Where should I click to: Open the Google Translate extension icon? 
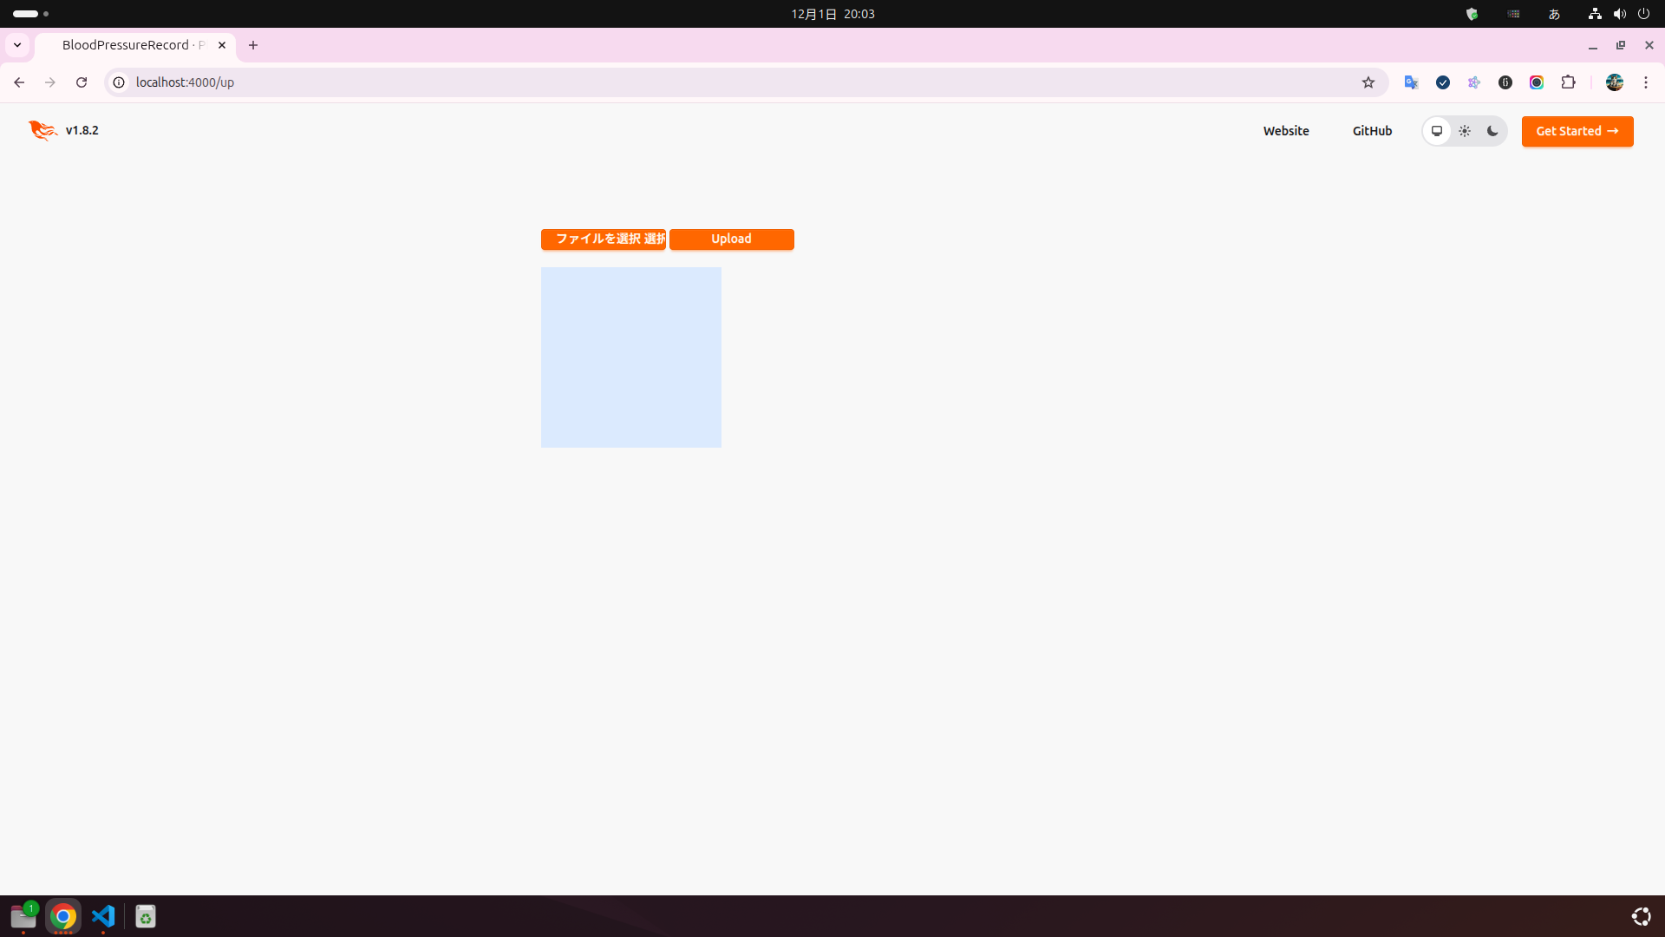tap(1411, 82)
